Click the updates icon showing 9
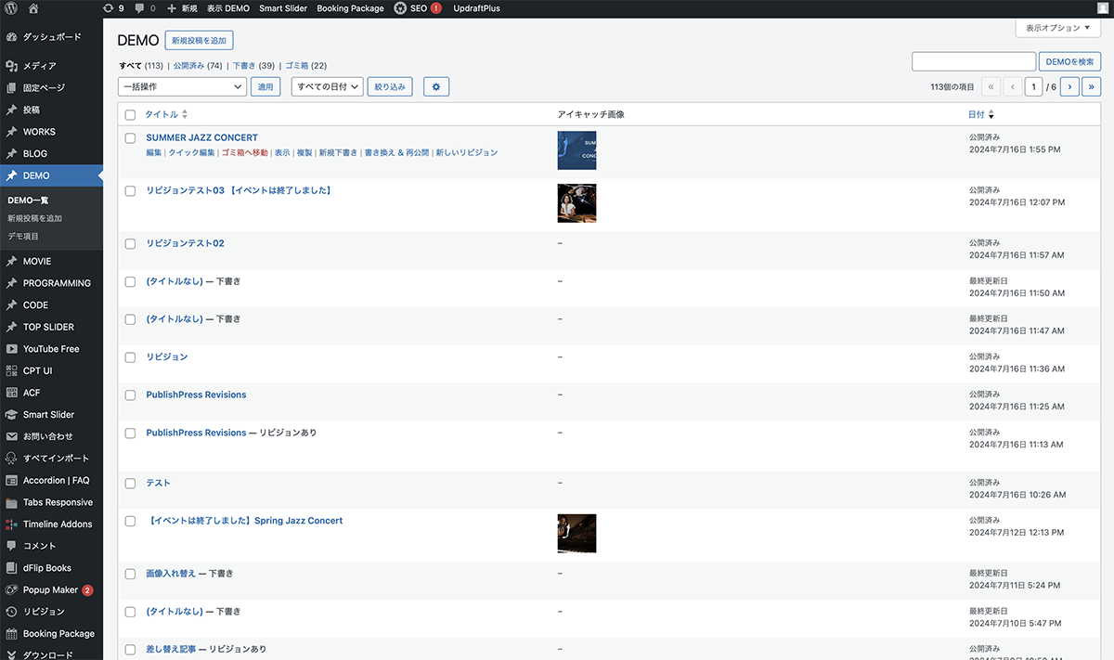The image size is (1114, 660). pos(113,8)
